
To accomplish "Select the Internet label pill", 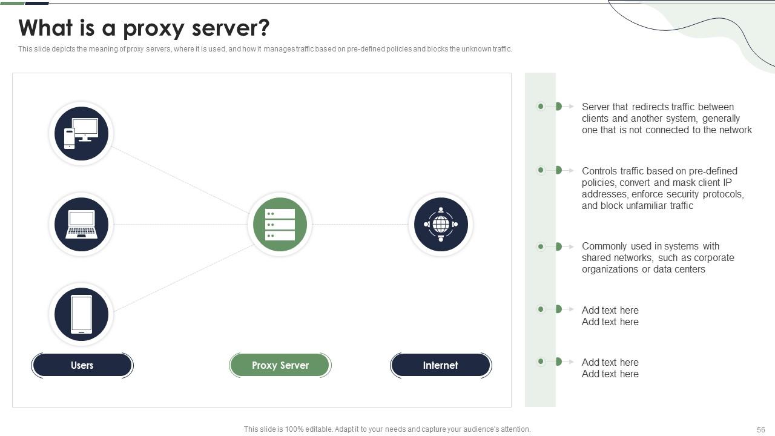I will (440, 365).
